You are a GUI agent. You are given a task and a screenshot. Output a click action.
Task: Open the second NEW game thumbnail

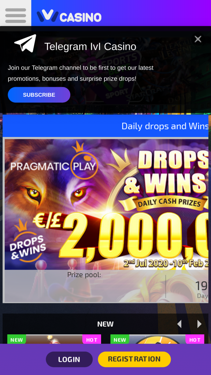(x=157, y=339)
